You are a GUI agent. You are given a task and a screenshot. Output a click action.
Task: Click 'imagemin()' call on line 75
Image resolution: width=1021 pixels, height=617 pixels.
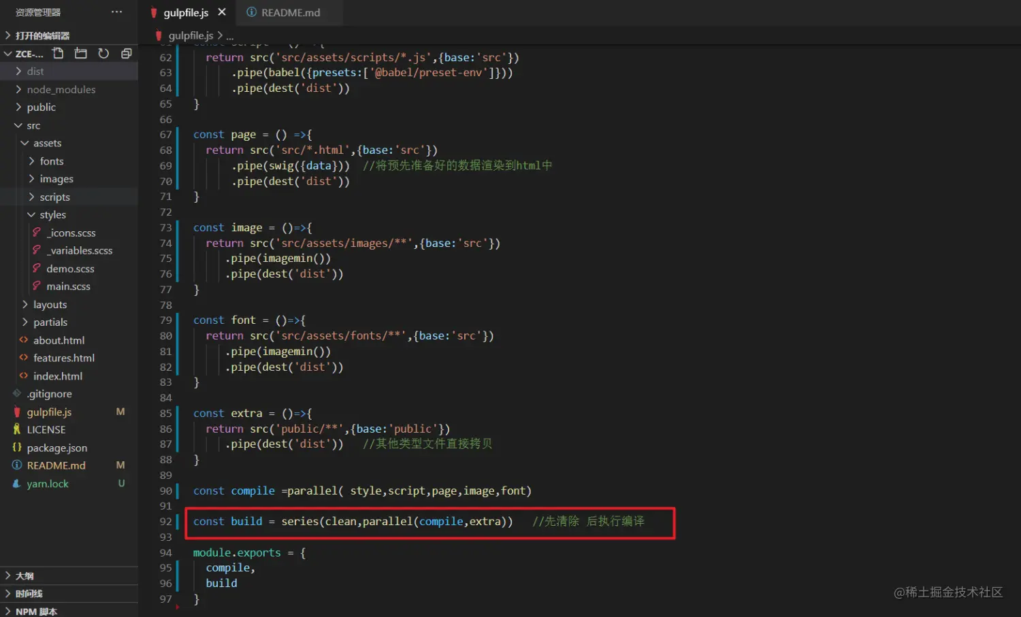coord(297,259)
